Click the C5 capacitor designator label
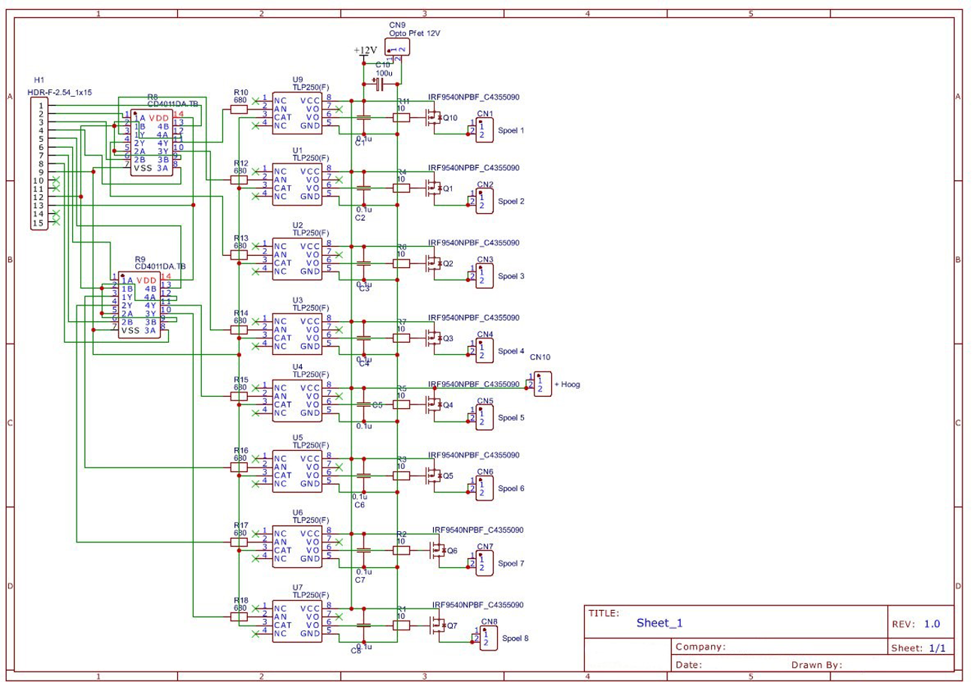The height and width of the screenshot is (682, 976). (x=378, y=405)
